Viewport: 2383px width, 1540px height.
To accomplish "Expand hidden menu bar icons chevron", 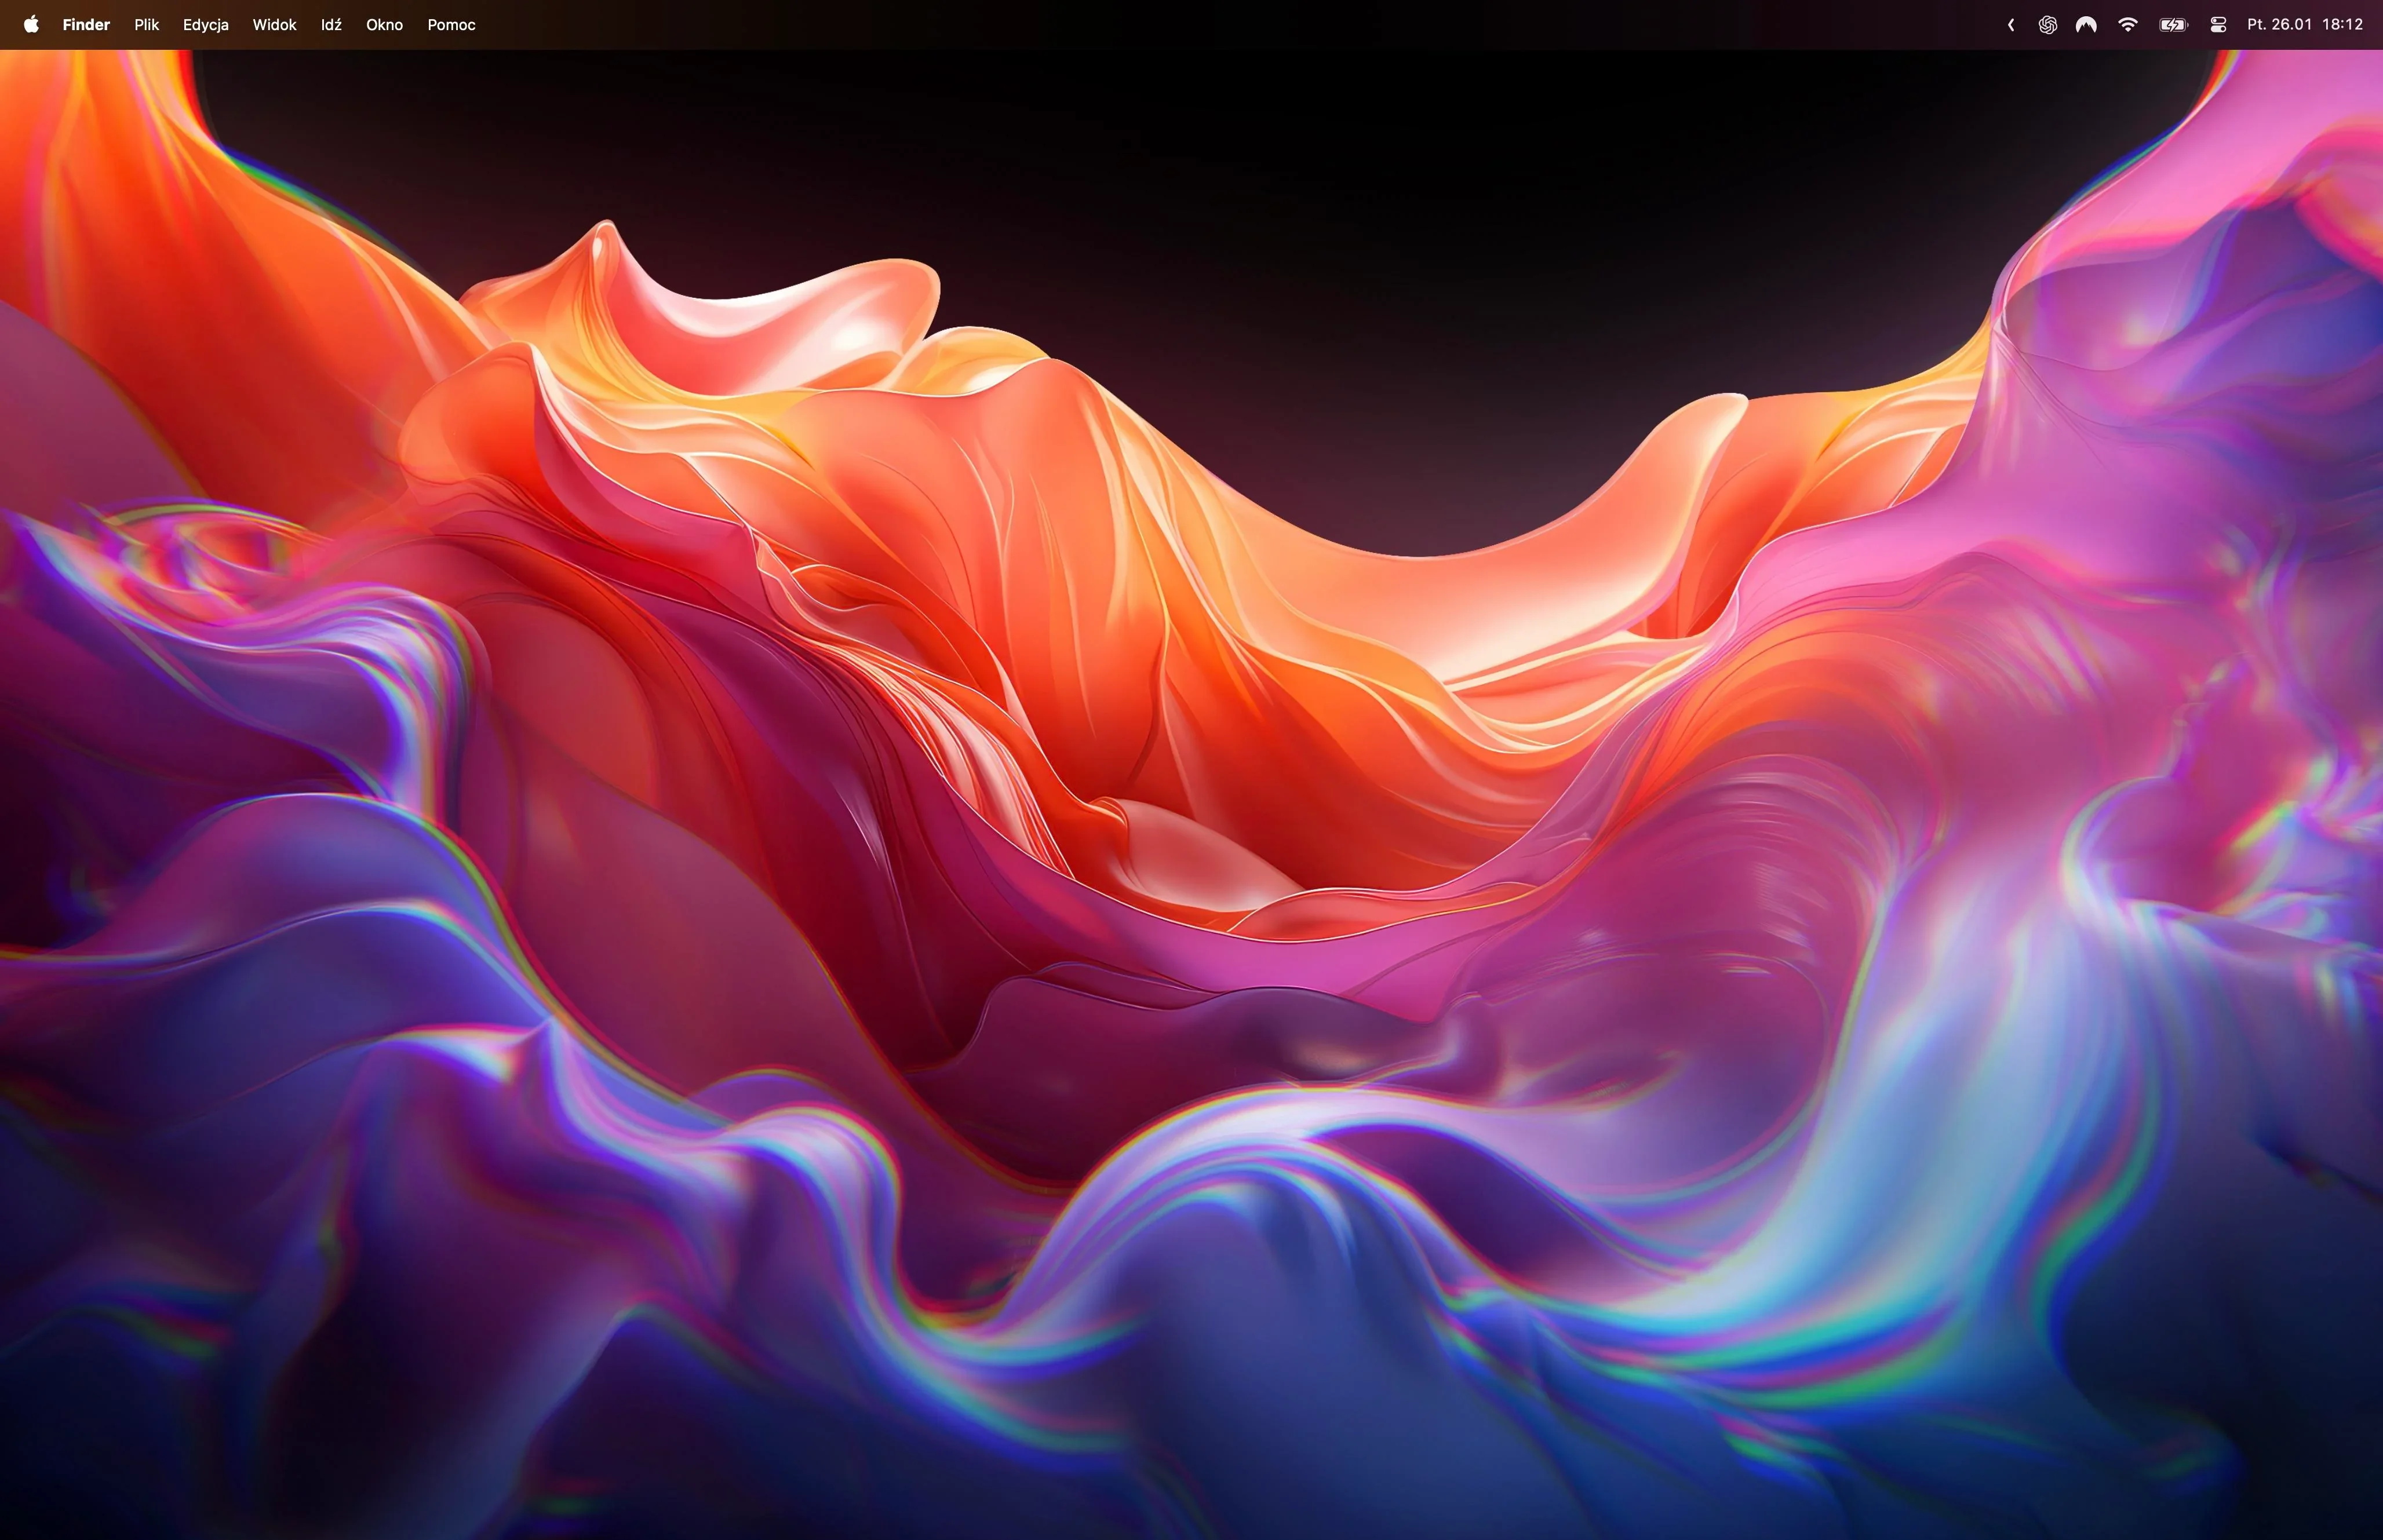I will [x=2010, y=25].
